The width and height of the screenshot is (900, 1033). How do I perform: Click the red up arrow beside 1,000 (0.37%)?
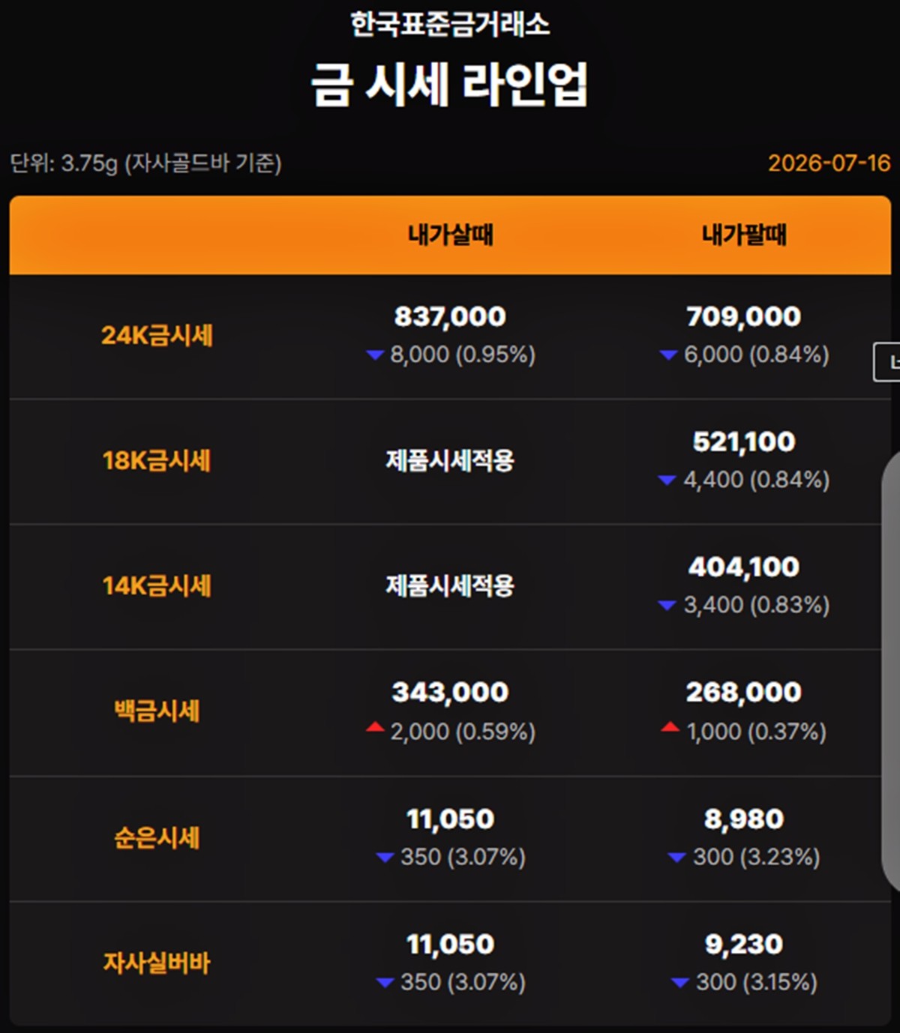coord(670,727)
